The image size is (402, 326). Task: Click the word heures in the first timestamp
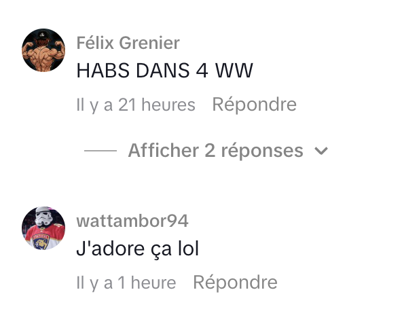coord(168,105)
